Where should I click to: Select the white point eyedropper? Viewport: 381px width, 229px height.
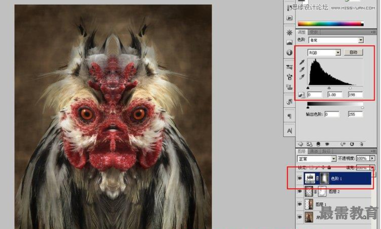(x=302, y=77)
